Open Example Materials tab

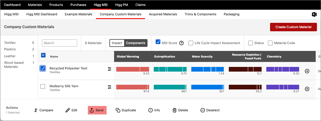tap(78, 14)
